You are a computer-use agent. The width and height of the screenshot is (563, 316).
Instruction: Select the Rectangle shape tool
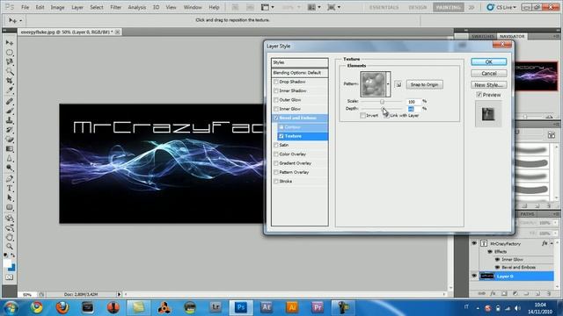[10, 207]
